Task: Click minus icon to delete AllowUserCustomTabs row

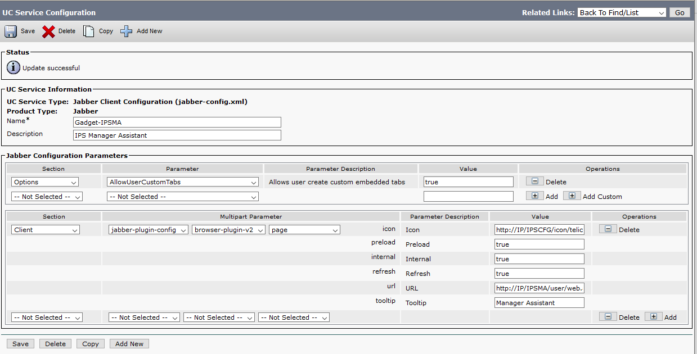Action: (x=534, y=181)
